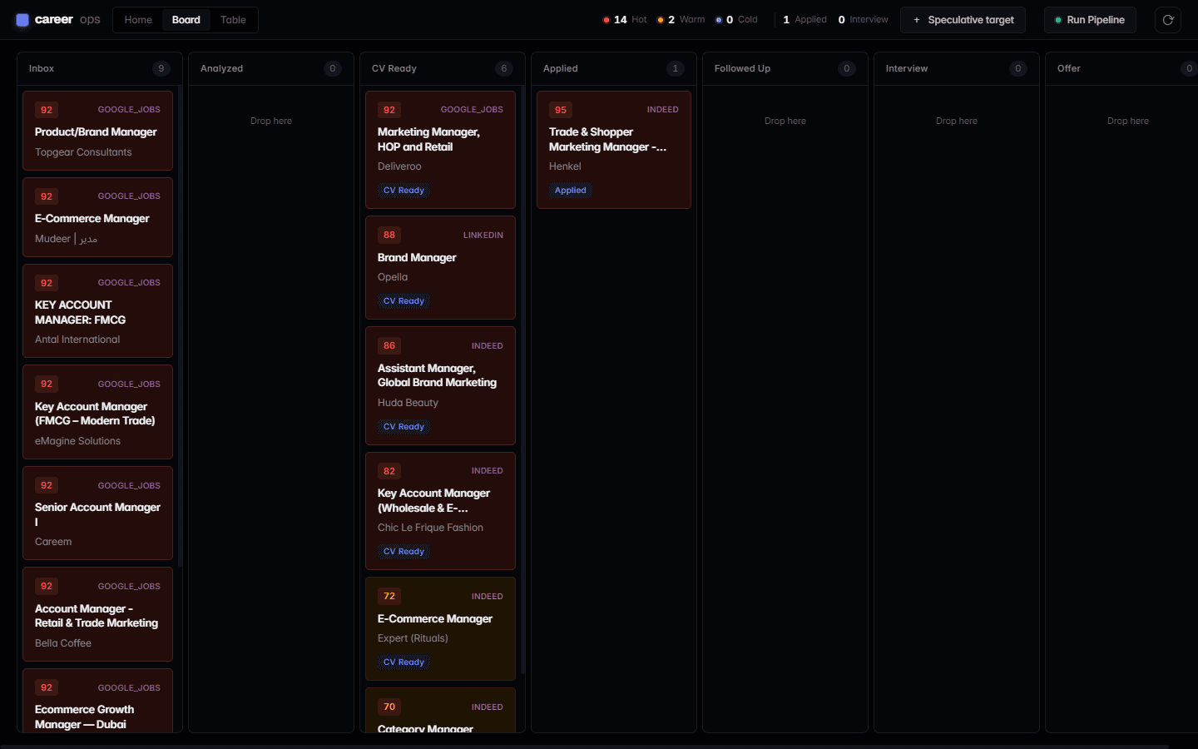The height and width of the screenshot is (749, 1198).
Task: Click the 72 score badge
Action: point(389,596)
